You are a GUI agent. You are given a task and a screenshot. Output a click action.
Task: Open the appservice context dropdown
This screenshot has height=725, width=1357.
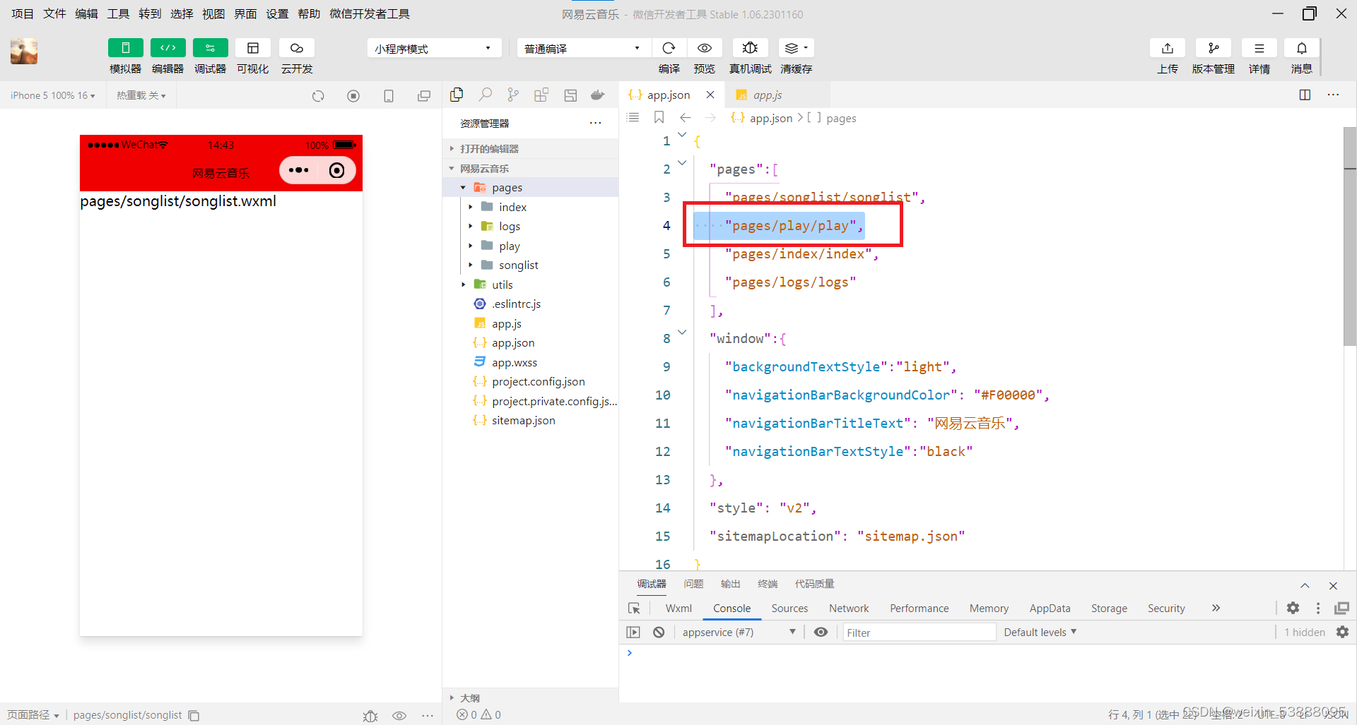click(739, 632)
